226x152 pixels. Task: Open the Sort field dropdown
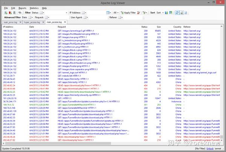(160, 13)
